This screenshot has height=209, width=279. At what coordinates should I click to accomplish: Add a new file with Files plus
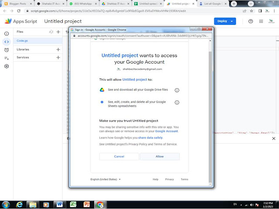coord(58,32)
